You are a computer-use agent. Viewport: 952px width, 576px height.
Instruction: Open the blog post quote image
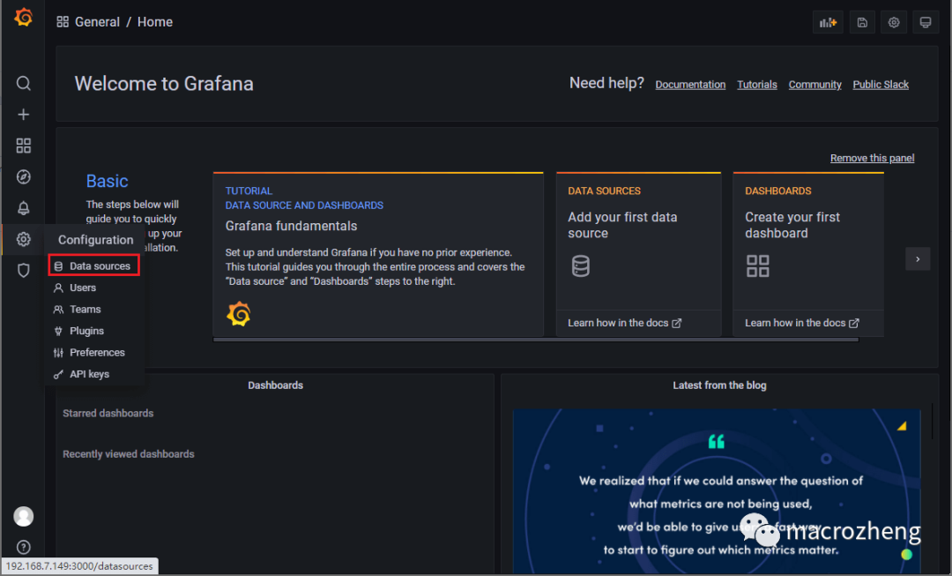pos(717,491)
